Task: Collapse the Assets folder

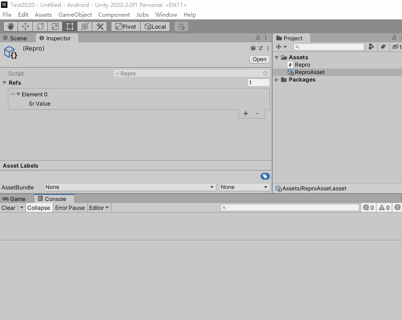Action: click(x=277, y=57)
